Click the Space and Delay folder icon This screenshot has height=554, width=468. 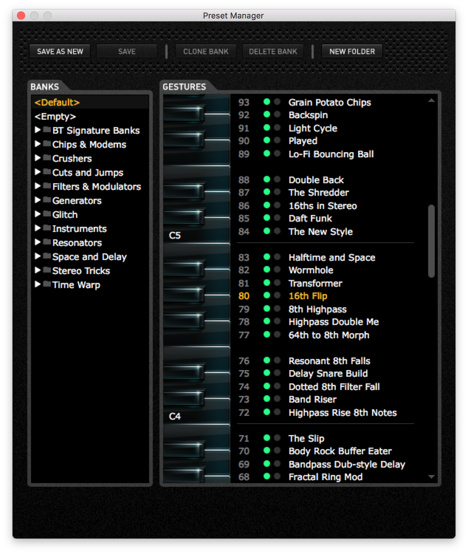coord(47,256)
